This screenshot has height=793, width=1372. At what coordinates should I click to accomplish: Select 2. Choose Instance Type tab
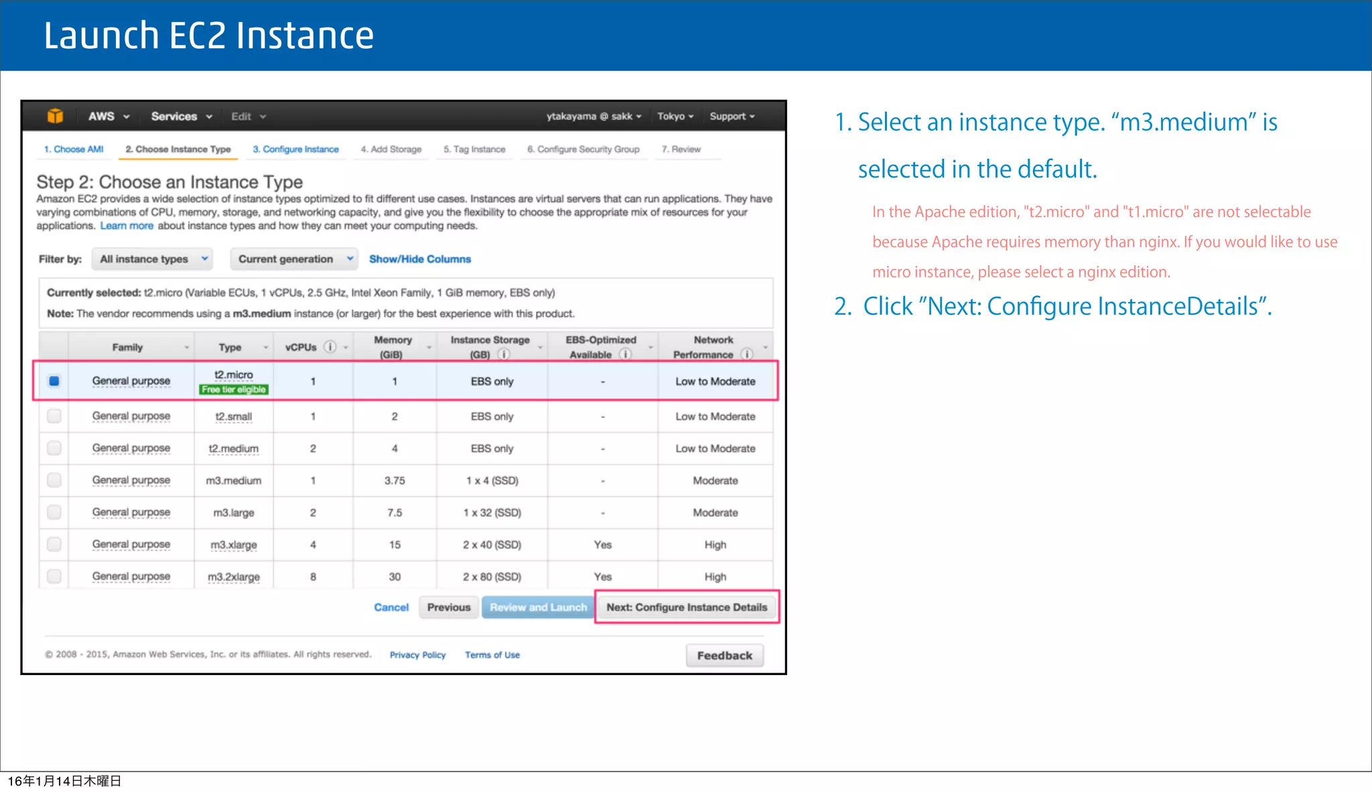click(x=178, y=149)
